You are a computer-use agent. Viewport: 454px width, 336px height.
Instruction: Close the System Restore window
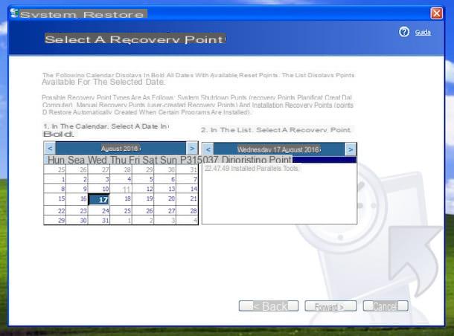point(436,13)
